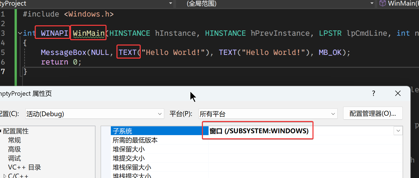Collapse the WinMain function fold chevron

(x=20, y=33)
